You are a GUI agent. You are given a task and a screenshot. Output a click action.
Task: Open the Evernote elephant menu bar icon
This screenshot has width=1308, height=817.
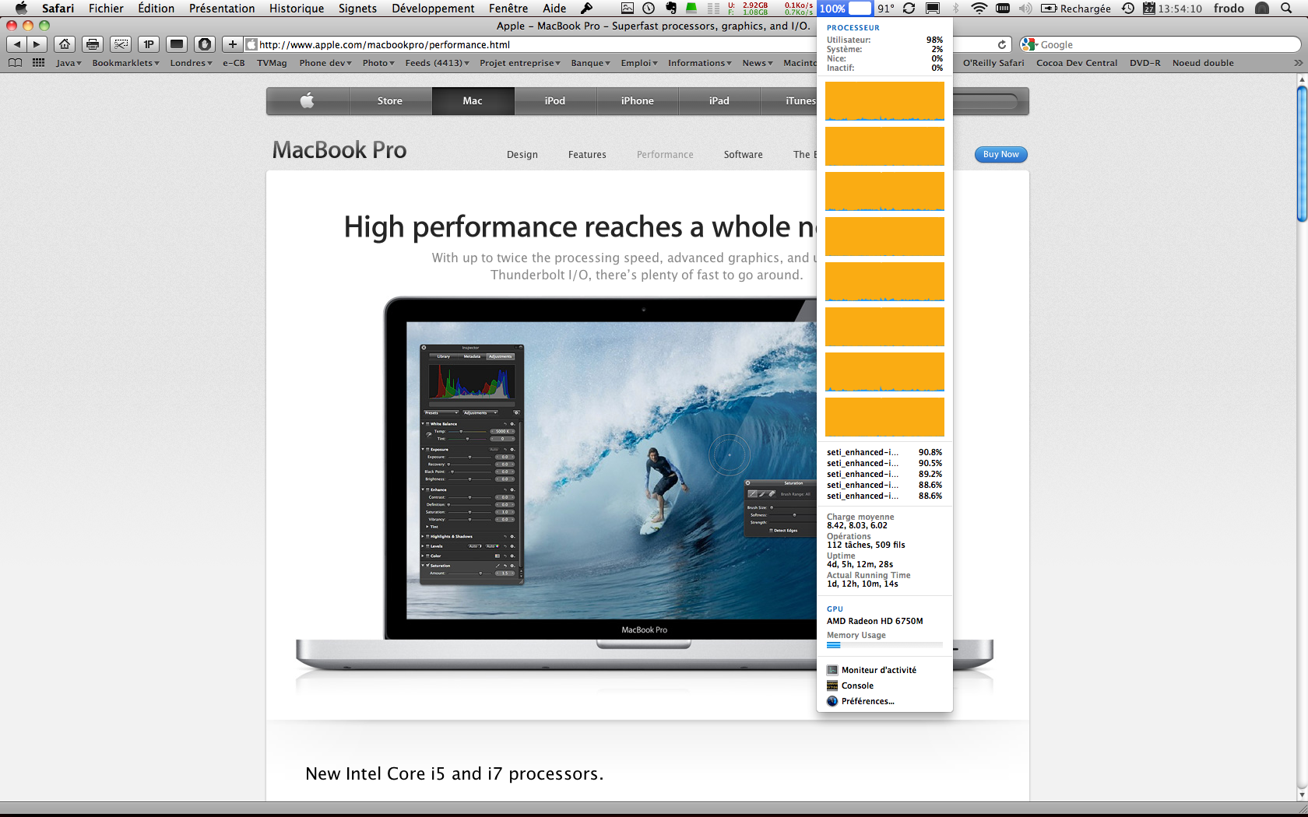tap(670, 9)
